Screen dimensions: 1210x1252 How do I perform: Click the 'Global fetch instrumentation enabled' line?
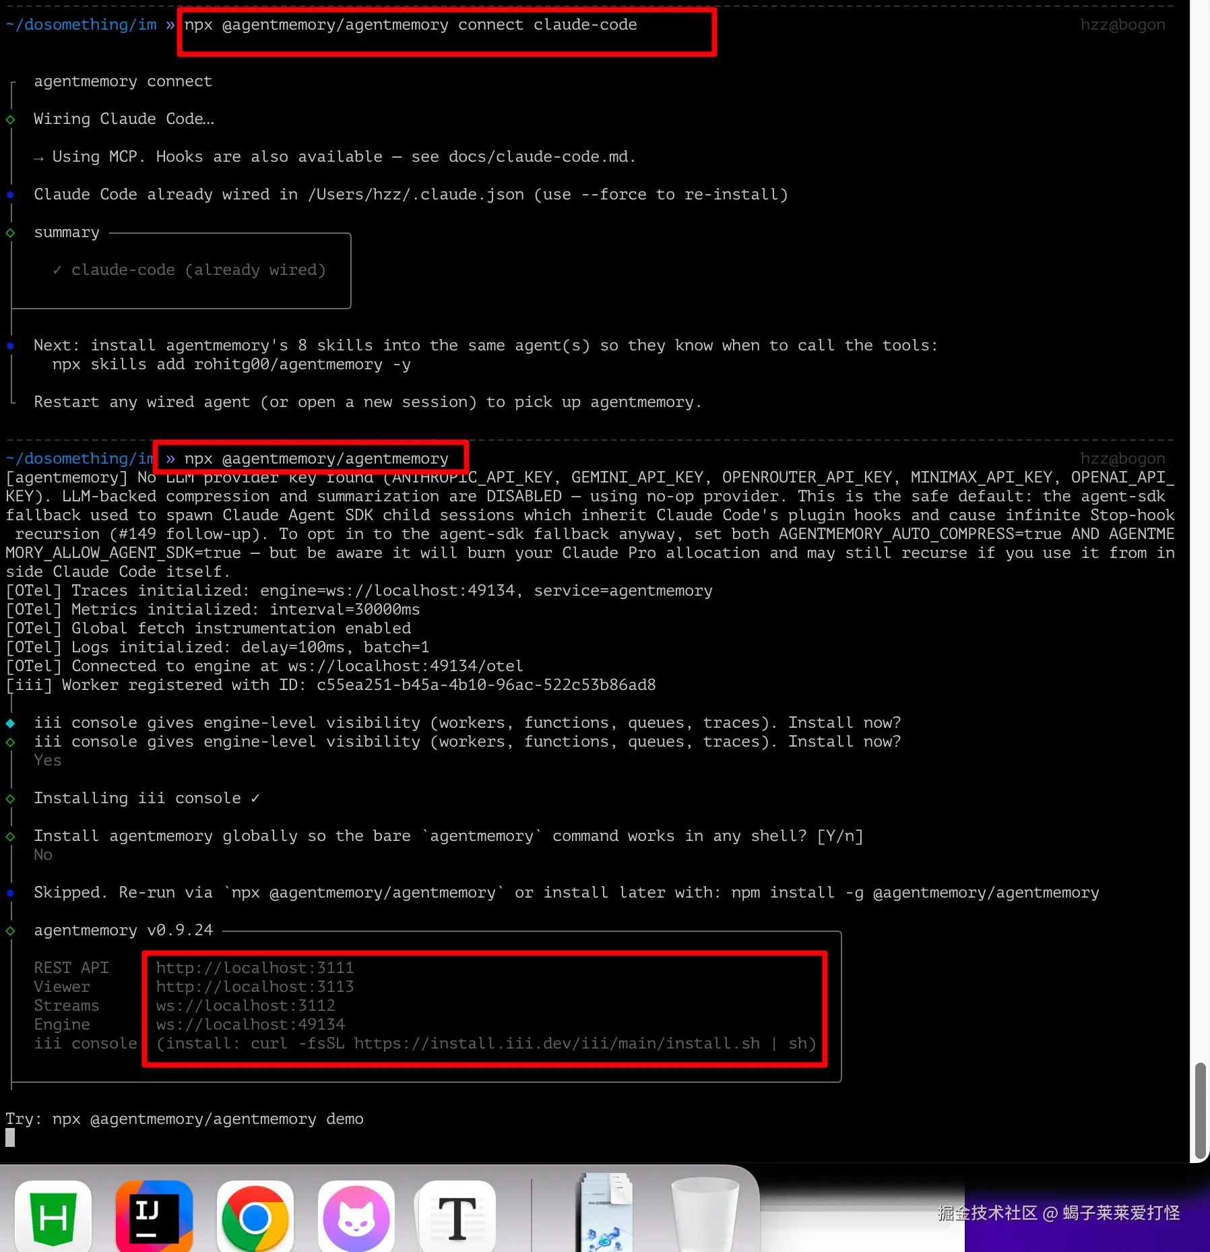pos(208,628)
